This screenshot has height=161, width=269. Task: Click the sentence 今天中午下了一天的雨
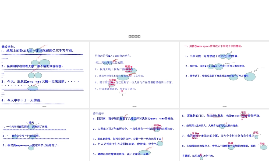click(x=22, y=100)
